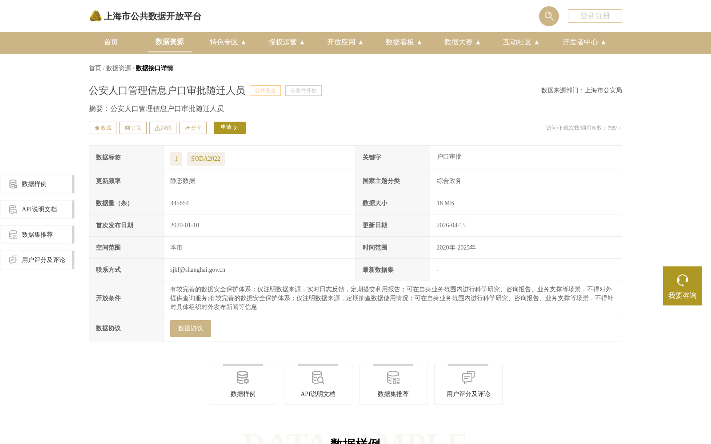The width and height of the screenshot is (711, 444).
Task: Click the subscribe icon on 订阅
Action: (x=128, y=128)
